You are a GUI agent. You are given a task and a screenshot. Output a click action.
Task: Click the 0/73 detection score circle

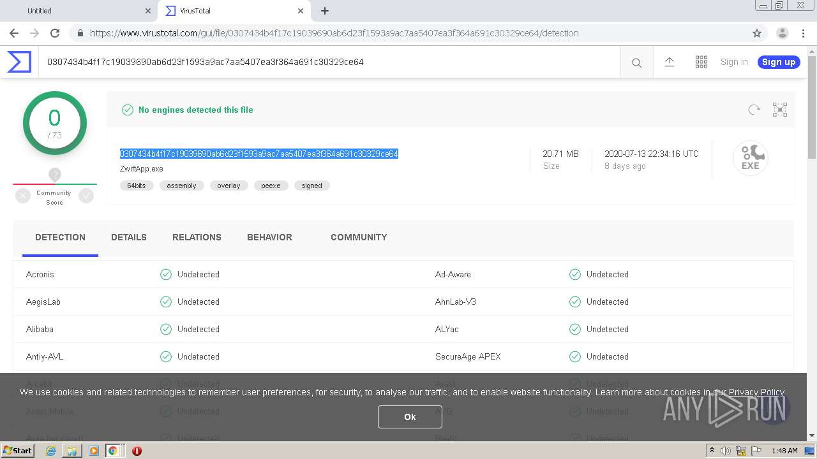coord(55,123)
